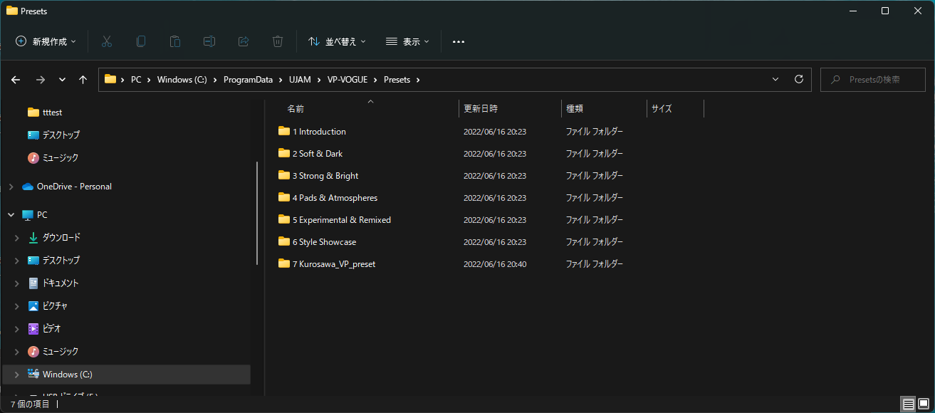The height and width of the screenshot is (413, 935).
Task: Open the 表示 view dropdown
Action: coord(407,42)
